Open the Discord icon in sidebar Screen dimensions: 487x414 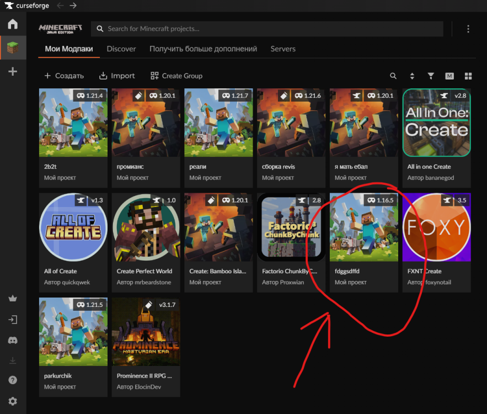click(13, 341)
